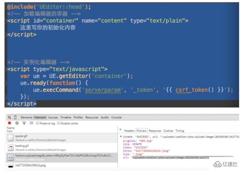This screenshot has width=241, height=171.
Task: Switch request list to large rows icon
Action: (31, 123)
